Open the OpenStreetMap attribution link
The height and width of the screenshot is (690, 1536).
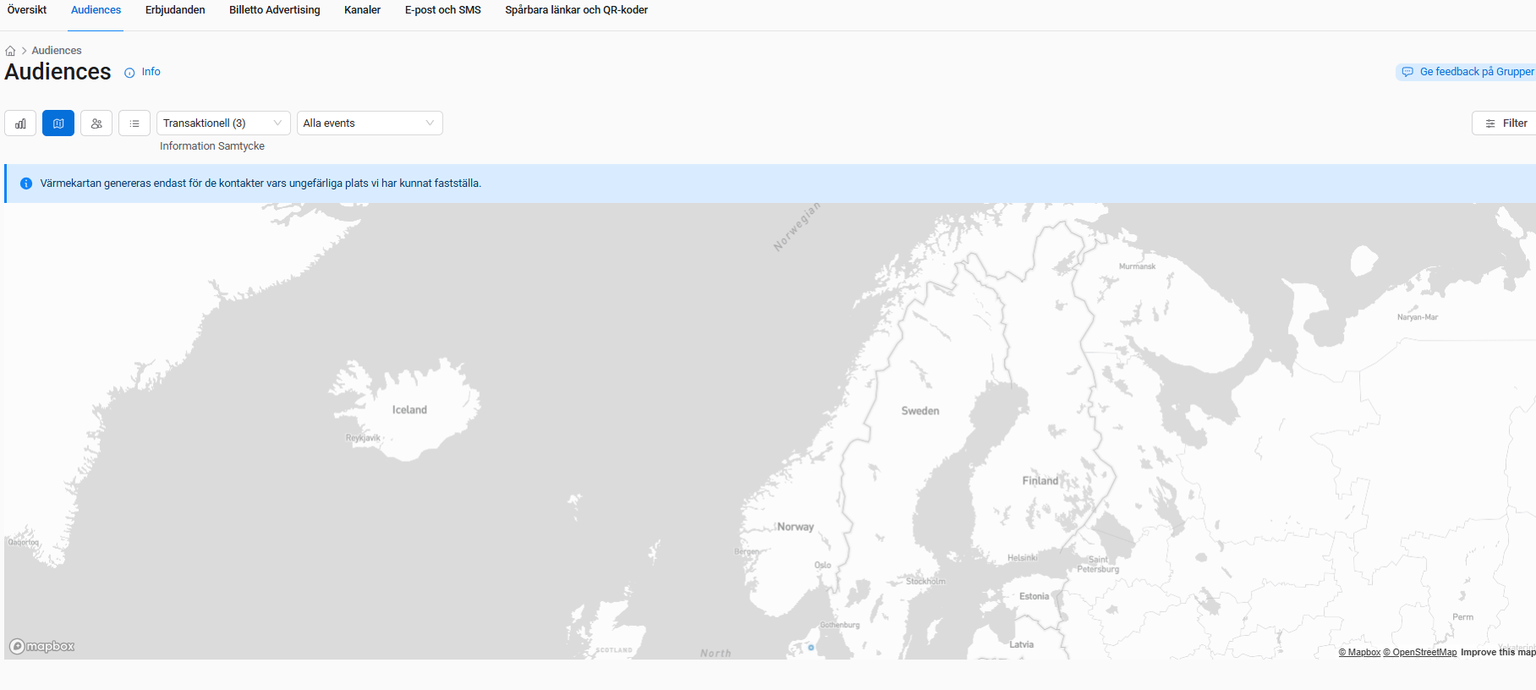click(1419, 652)
